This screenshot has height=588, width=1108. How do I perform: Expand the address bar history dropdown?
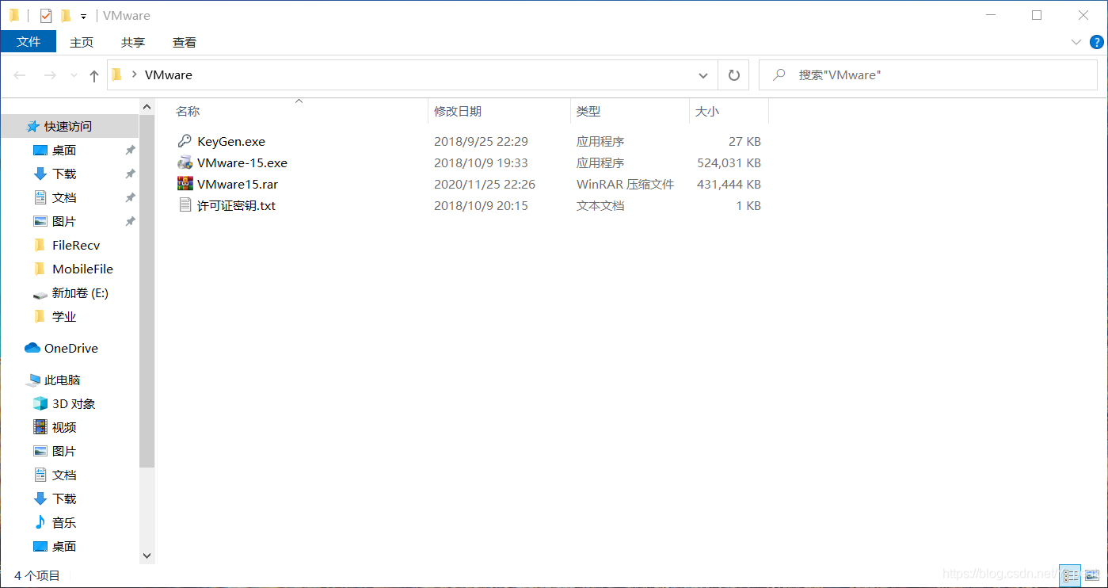703,75
